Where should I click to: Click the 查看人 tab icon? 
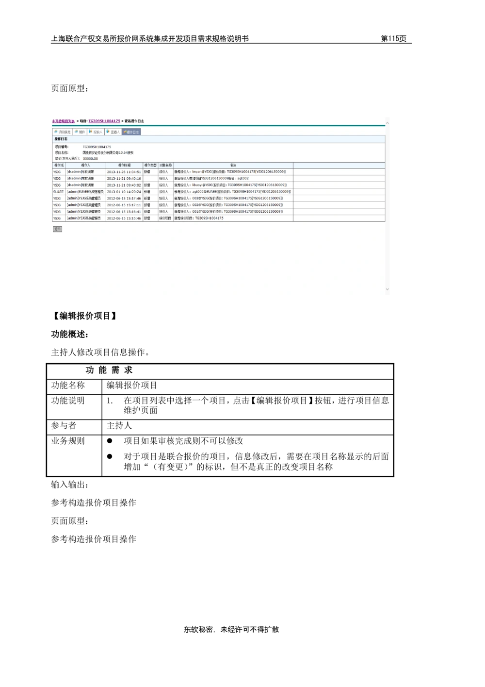pyautogui.click(x=108, y=132)
